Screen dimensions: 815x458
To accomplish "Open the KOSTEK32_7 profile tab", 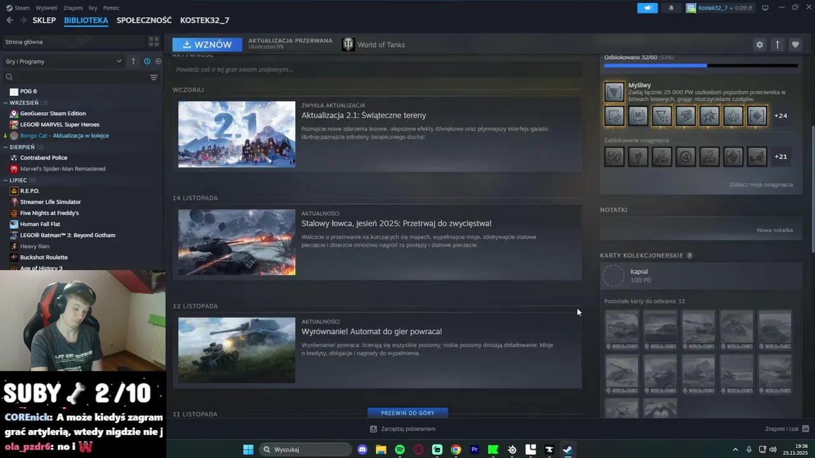I will tap(204, 20).
